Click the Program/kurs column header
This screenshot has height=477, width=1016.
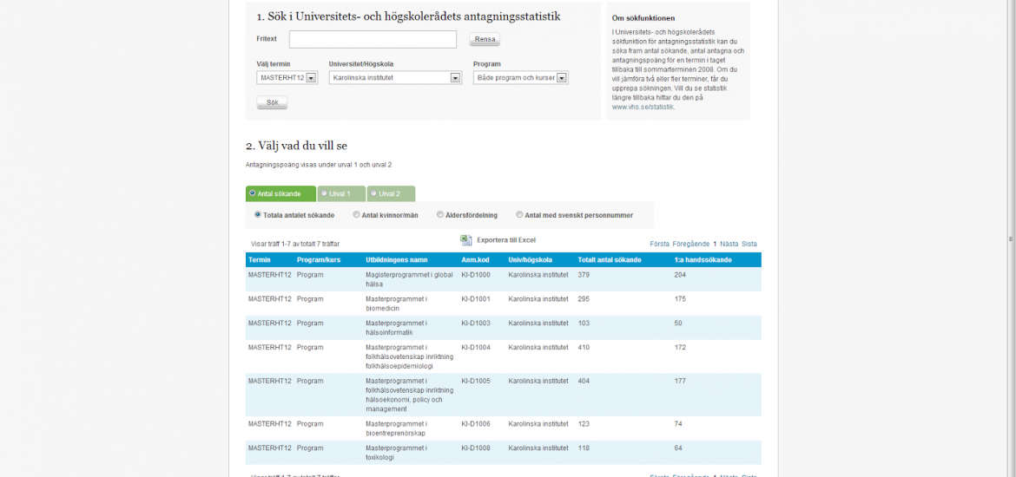click(319, 260)
